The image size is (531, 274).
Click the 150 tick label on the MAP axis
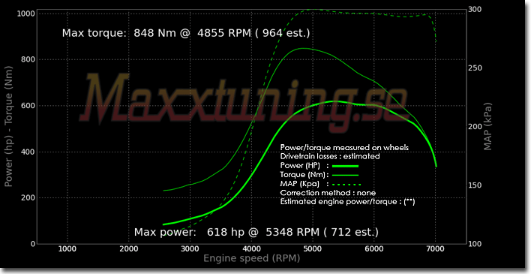click(475, 185)
